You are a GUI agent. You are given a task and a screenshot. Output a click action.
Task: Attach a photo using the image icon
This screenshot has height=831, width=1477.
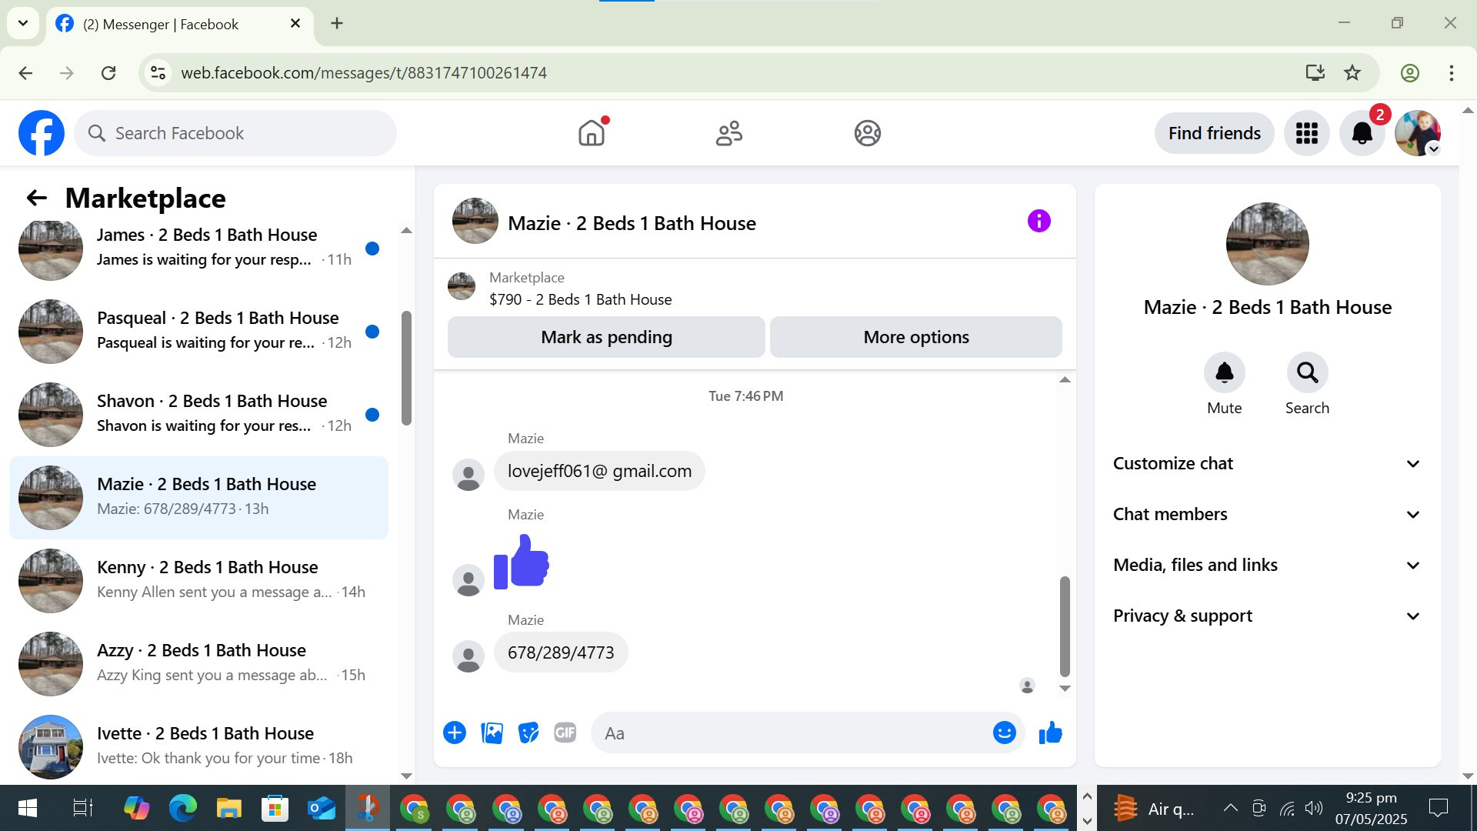point(492,733)
